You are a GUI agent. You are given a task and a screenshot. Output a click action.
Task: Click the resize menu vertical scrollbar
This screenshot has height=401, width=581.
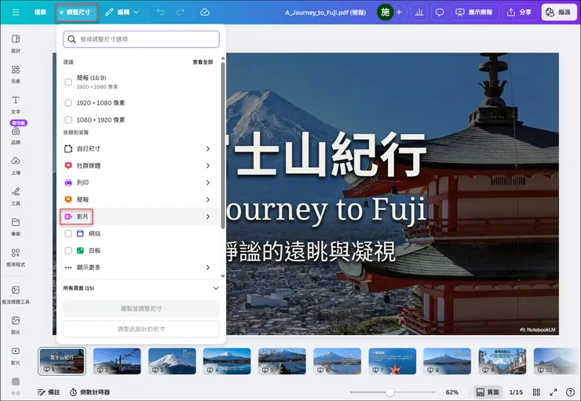(223, 144)
